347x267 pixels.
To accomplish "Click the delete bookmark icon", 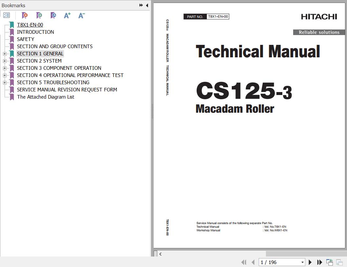I will (x=25, y=15).
